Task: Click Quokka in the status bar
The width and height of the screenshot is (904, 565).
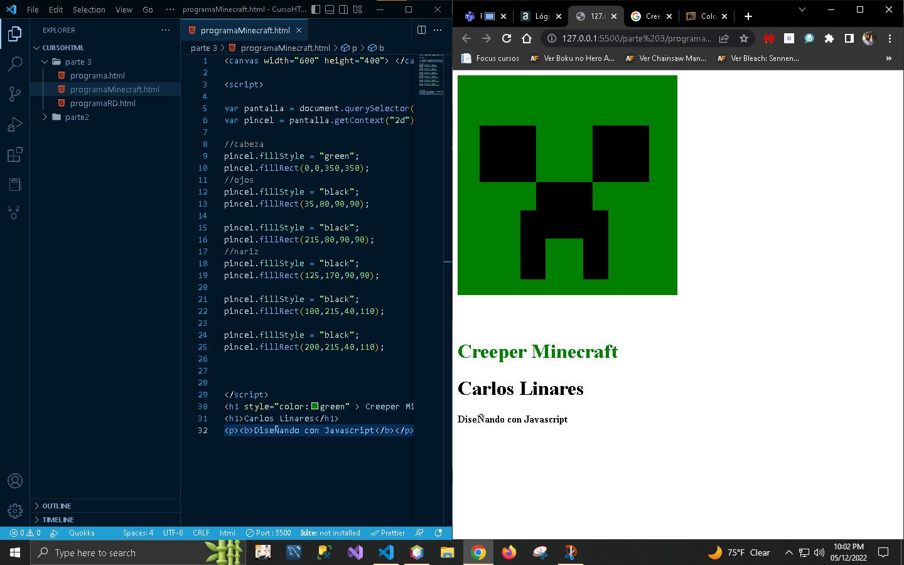Action: click(82, 533)
